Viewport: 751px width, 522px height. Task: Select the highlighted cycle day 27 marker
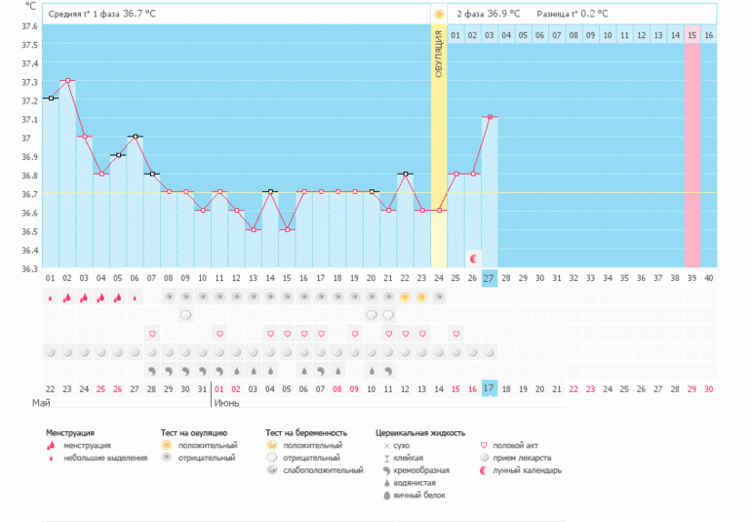pos(490,278)
